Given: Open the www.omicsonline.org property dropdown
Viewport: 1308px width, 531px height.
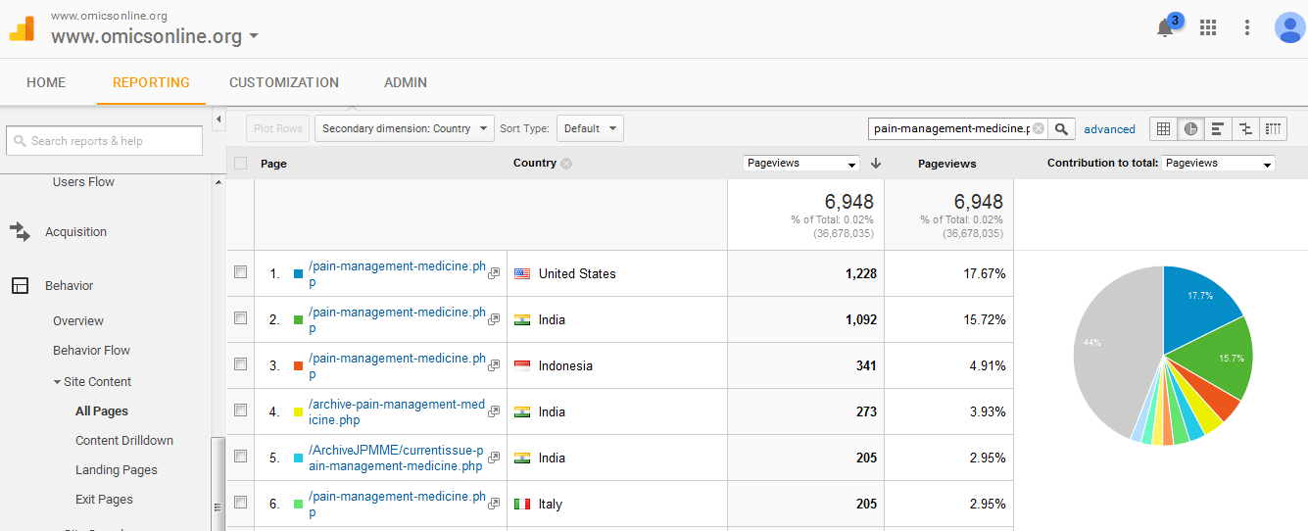Looking at the screenshot, I should coord(155,37).
